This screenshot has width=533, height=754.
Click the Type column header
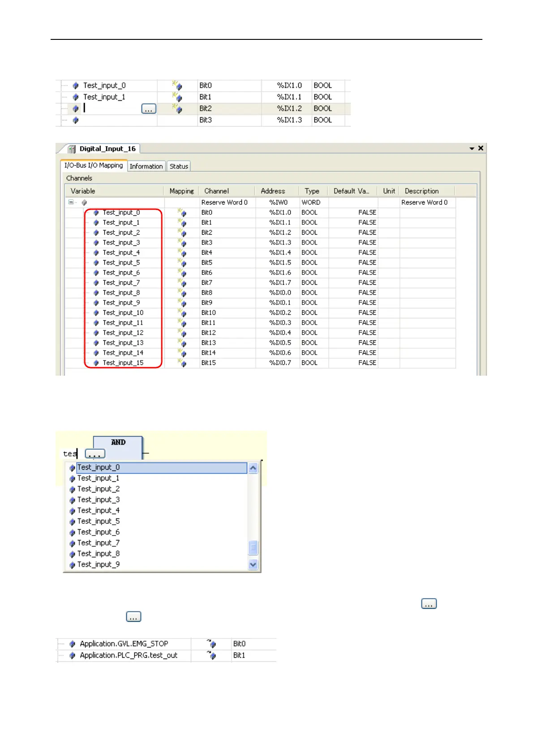(314, 191)
